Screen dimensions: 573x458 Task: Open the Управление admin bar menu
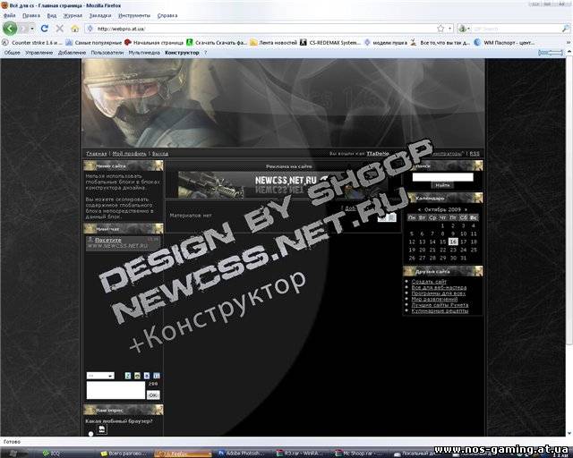38,53
